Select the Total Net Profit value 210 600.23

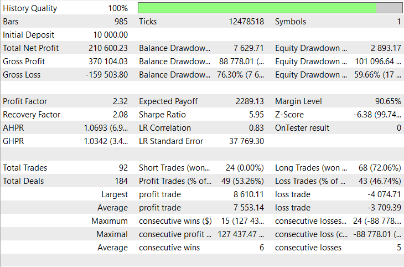(x=108, y=48)
